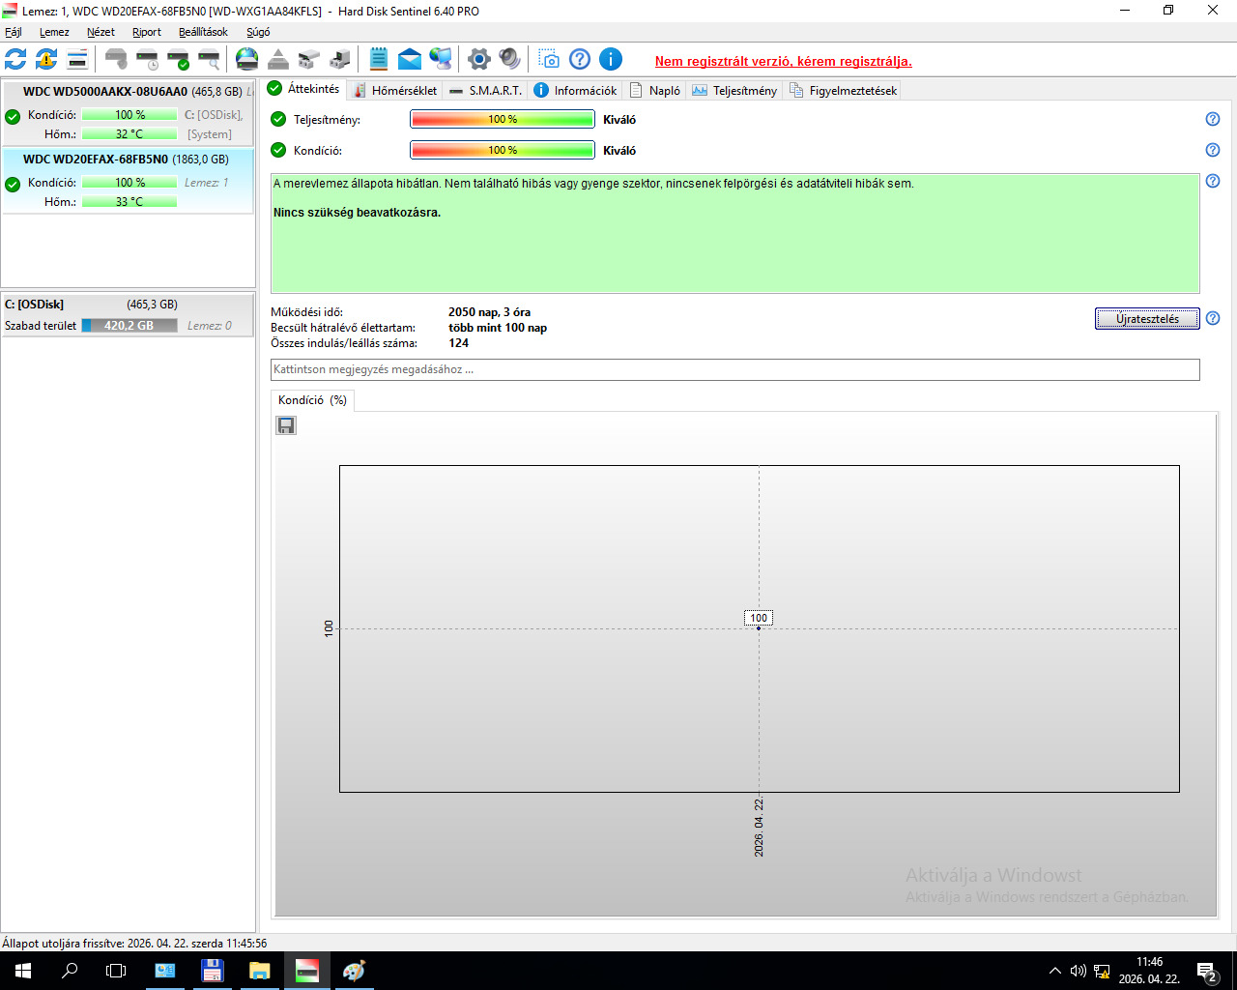
Task: Click the 420,2 GB free space bar
Action: (129, 326)
